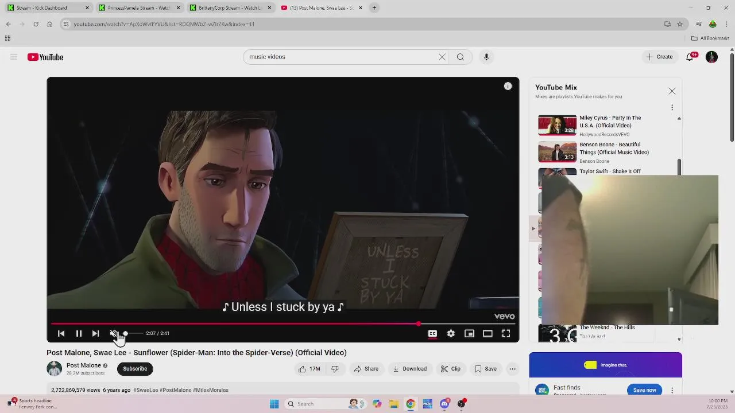Open Chrome apps grid shortcut
Screen dimensions: 735x413
[x=7, y=38]
